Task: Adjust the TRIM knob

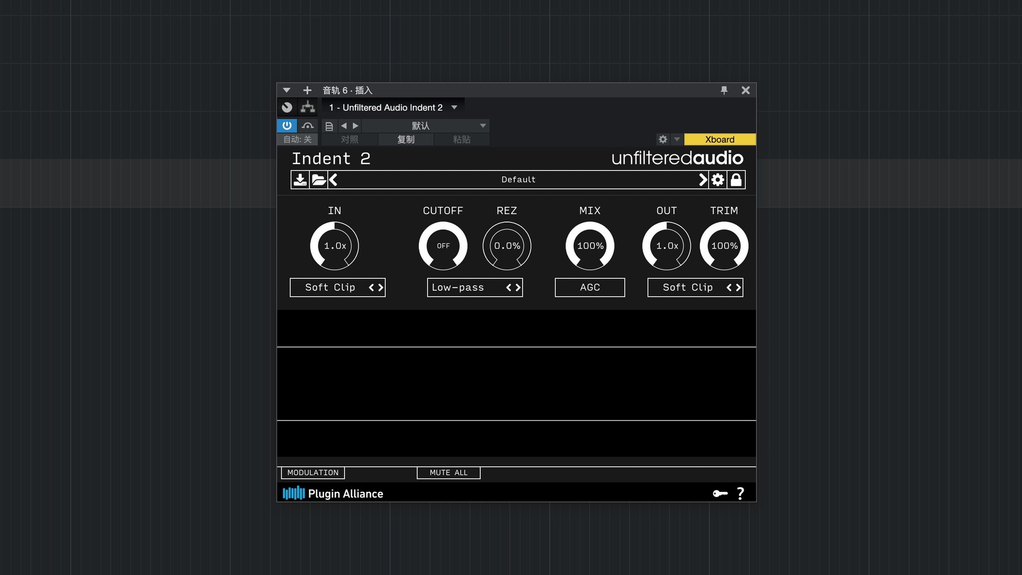Action: pyautogui.click(x=724, y=246)
